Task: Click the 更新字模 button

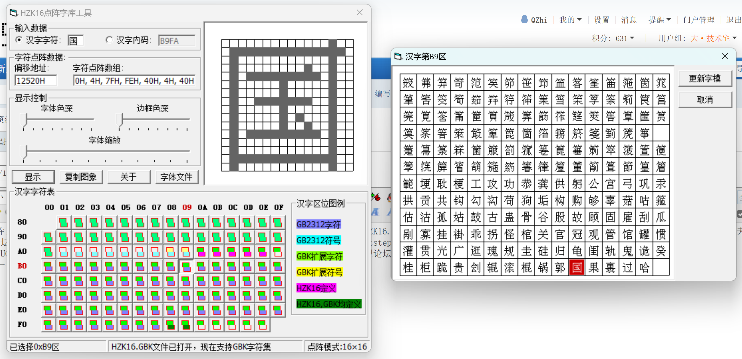Action: click(x=705, y=78)
